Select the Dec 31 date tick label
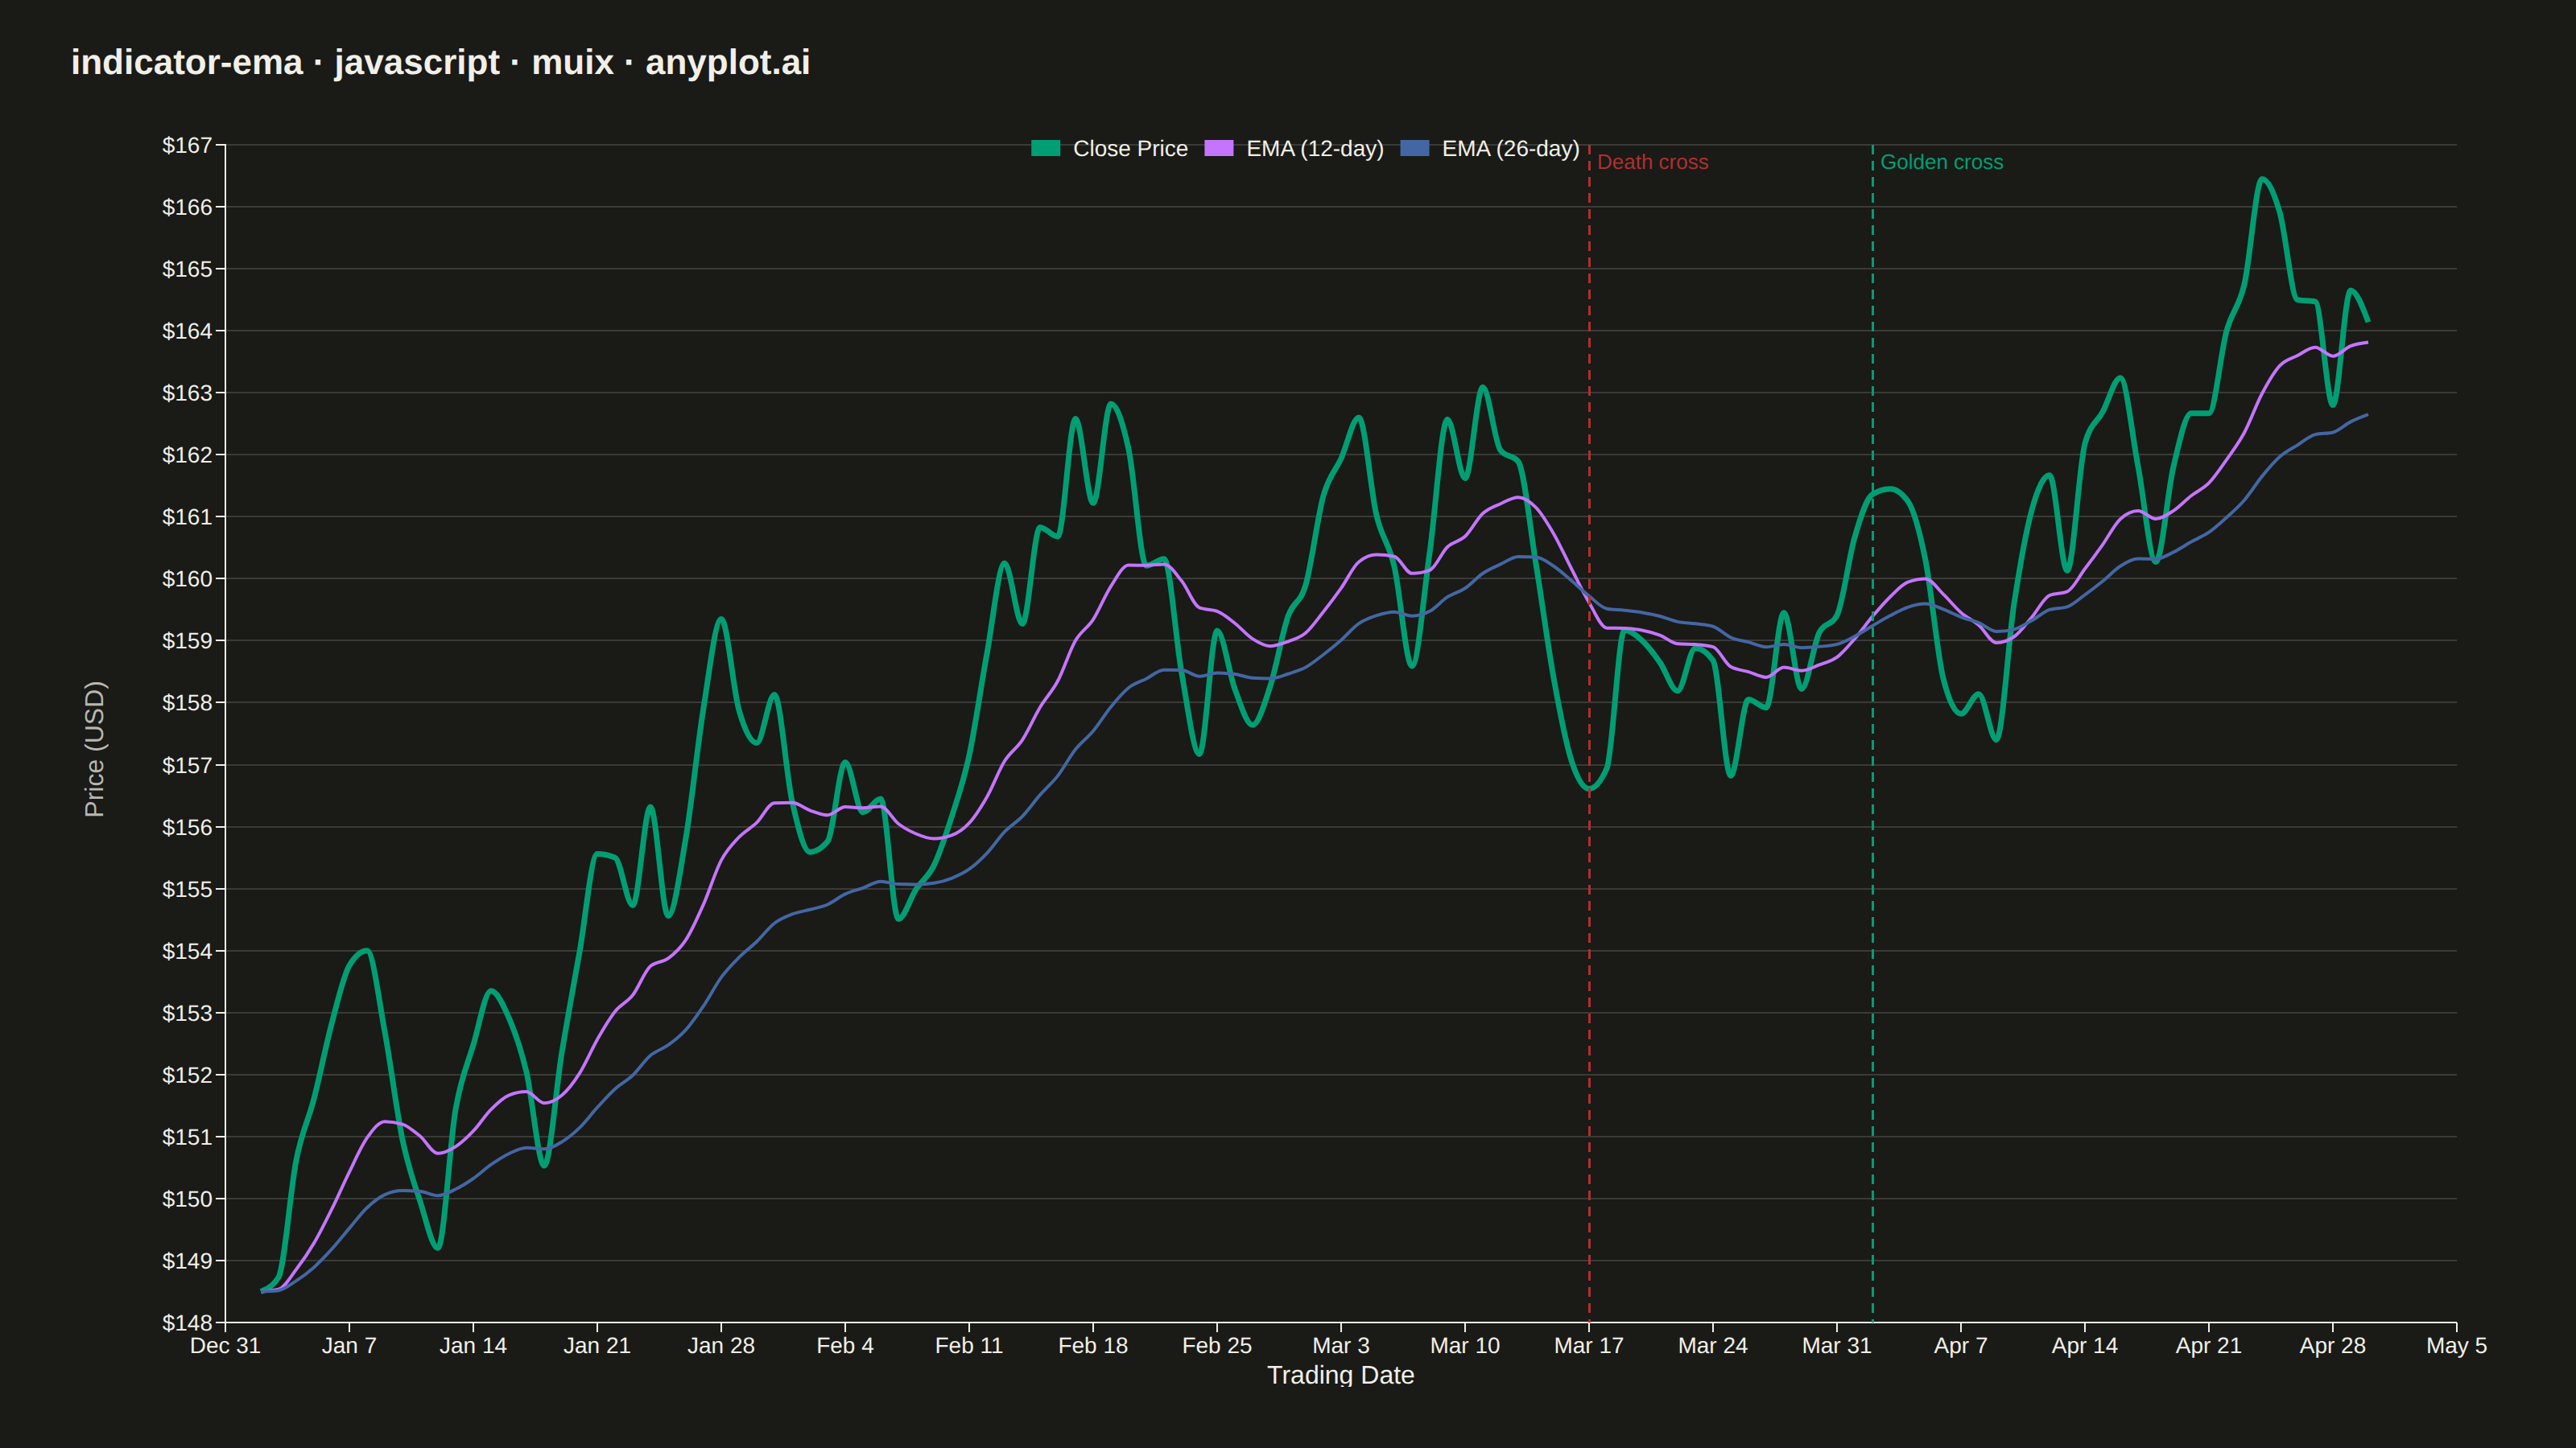 point(225,1345)
